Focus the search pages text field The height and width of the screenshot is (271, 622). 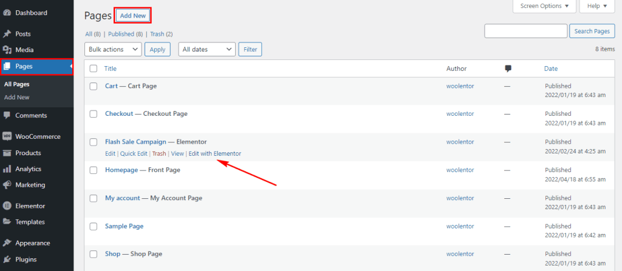pos(525,31)
